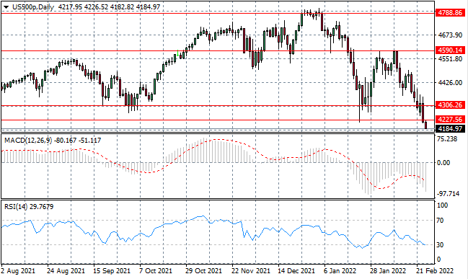Click the small green arrow marker on the chart
The width and height of the screenshot is (468, 279).
pyautogui.click(x=178, y=53)
